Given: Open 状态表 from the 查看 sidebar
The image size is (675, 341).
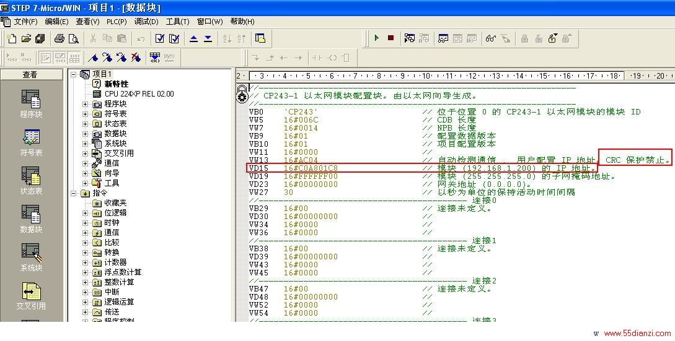Looking at the screenshot, I should tap(31, 181).
